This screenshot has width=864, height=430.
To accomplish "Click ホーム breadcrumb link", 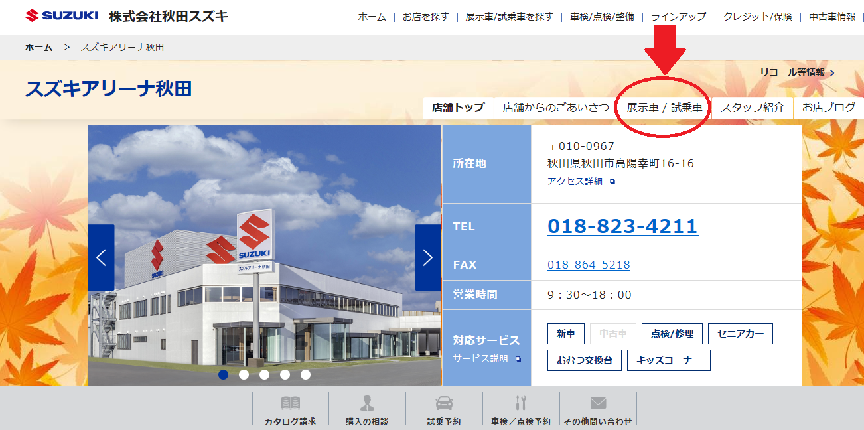I will 38,48.
